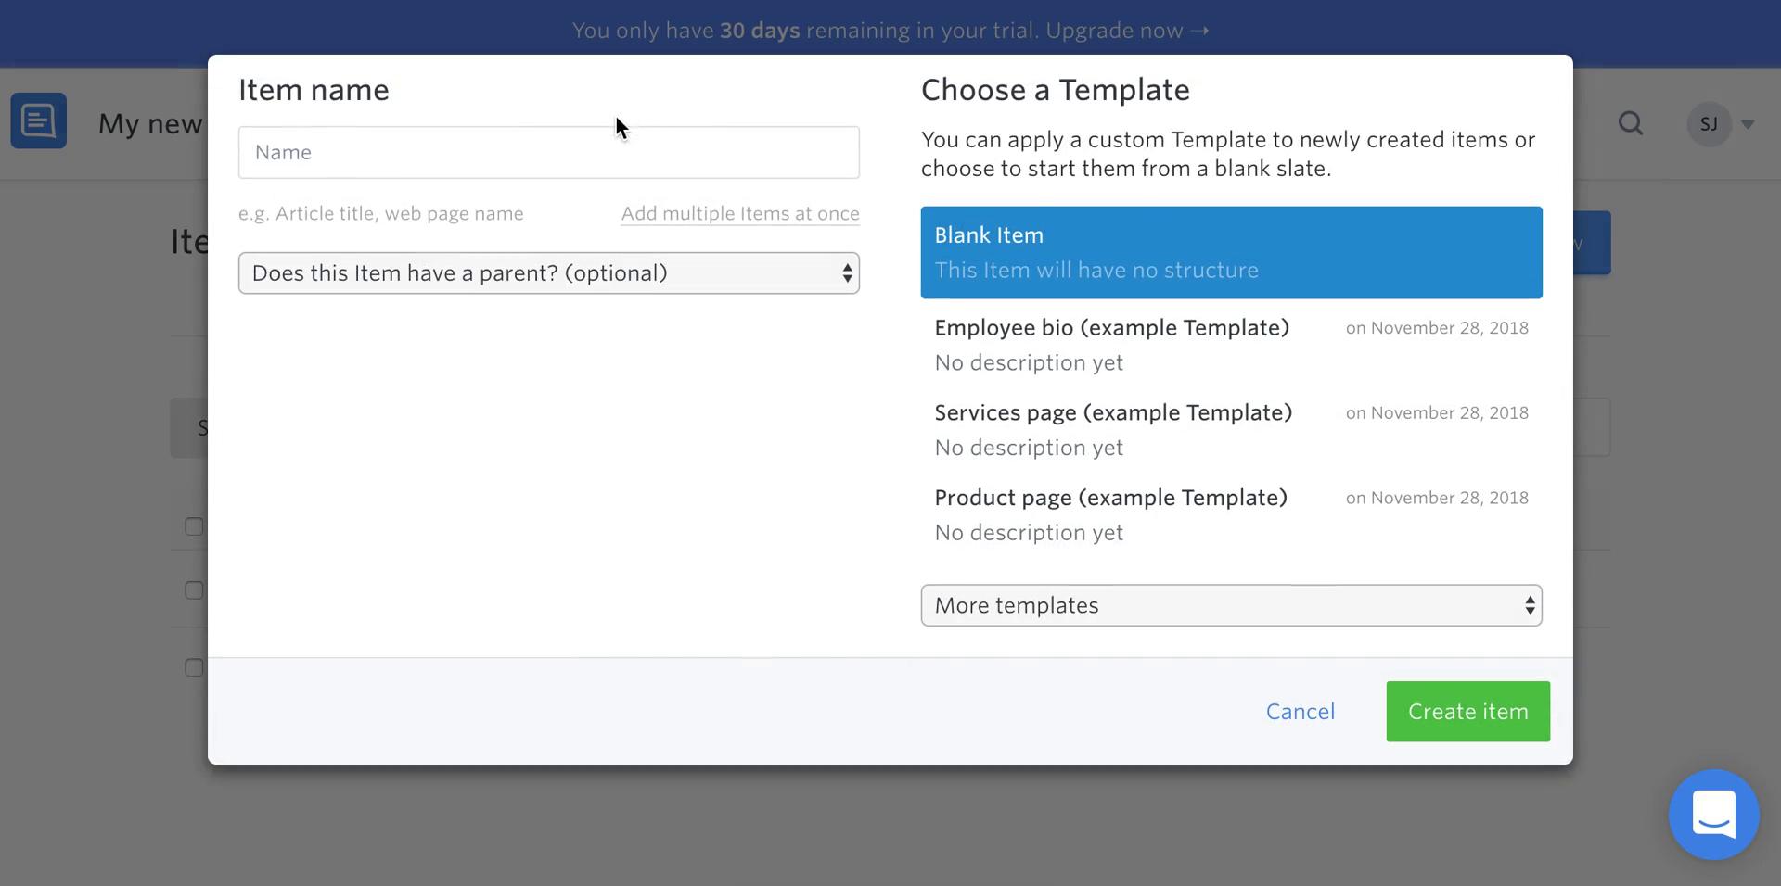Open the search magnifier icon
Image resolution: width=1781 pixels, height=886 pixels.
click(1631, 123)
